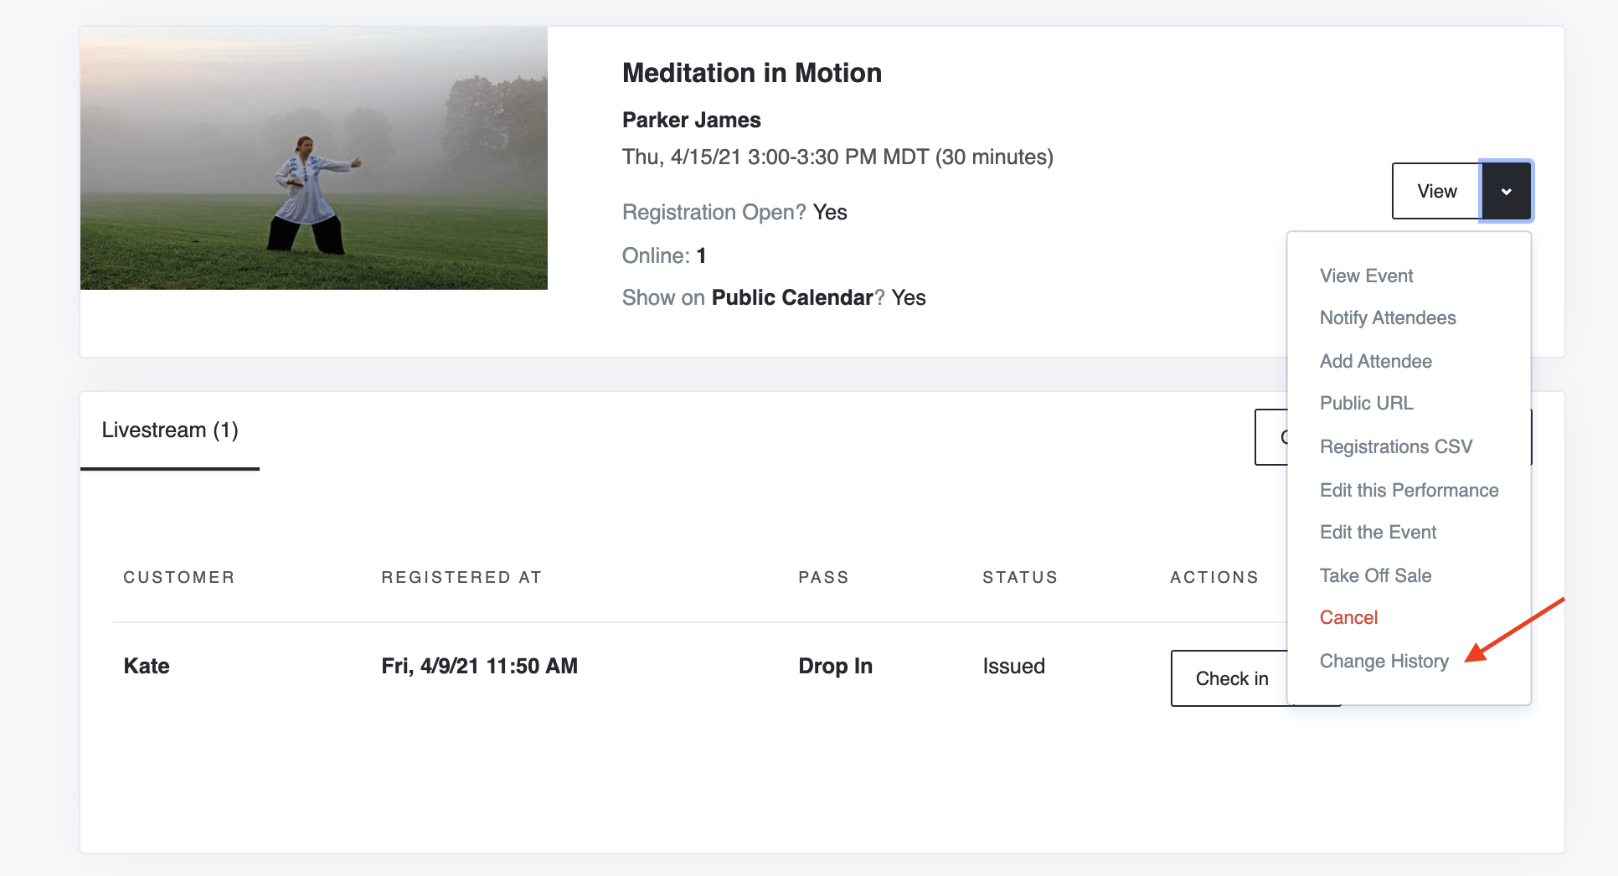
Task: Open the Public URL menu item
Action: pyautogui.click(x=1366, y=403)
